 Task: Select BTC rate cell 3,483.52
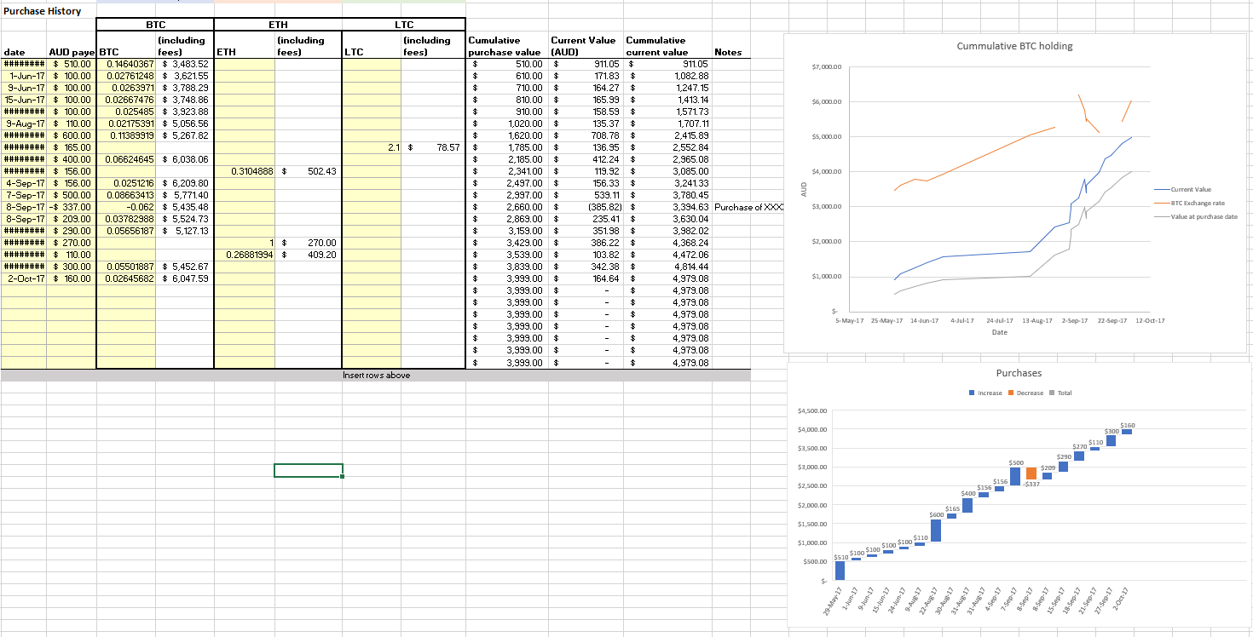(184, 64)
